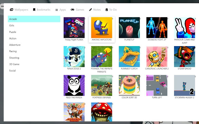Screen dimensions: 199x124
Task: Open the 3D Game category
Action: point(34,64)
